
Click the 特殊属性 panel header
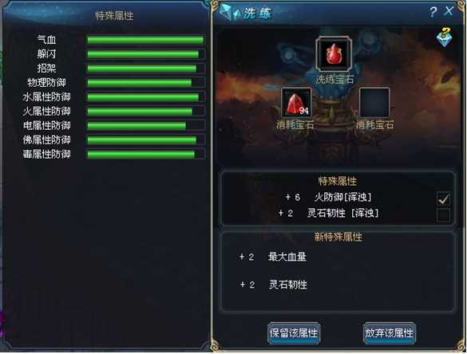point(114,16)
